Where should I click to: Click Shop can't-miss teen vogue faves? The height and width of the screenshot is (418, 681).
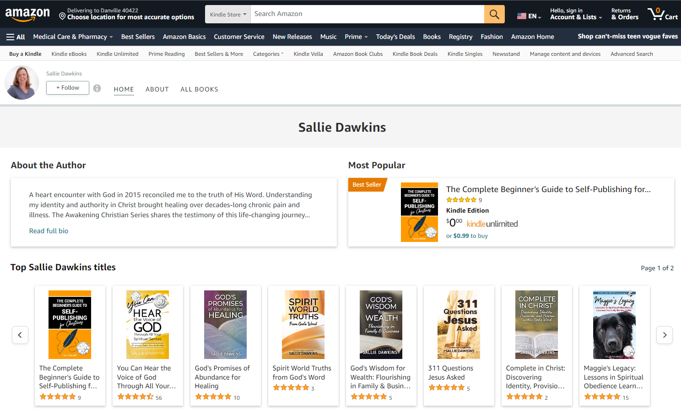coord(627,36)
